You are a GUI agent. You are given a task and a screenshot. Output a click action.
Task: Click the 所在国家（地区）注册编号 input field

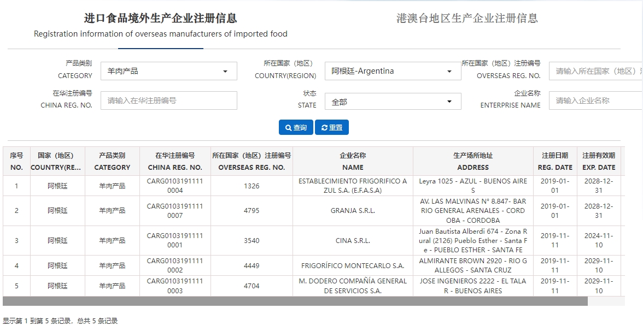pos(596,70)
